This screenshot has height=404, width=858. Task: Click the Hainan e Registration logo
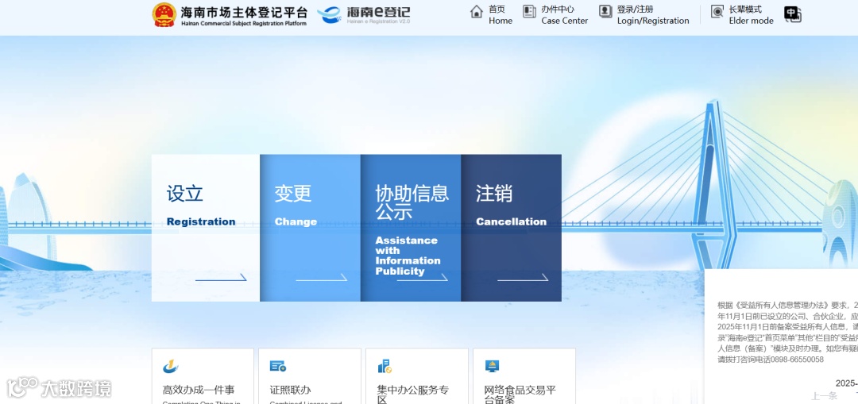click(x=363, y=15)
